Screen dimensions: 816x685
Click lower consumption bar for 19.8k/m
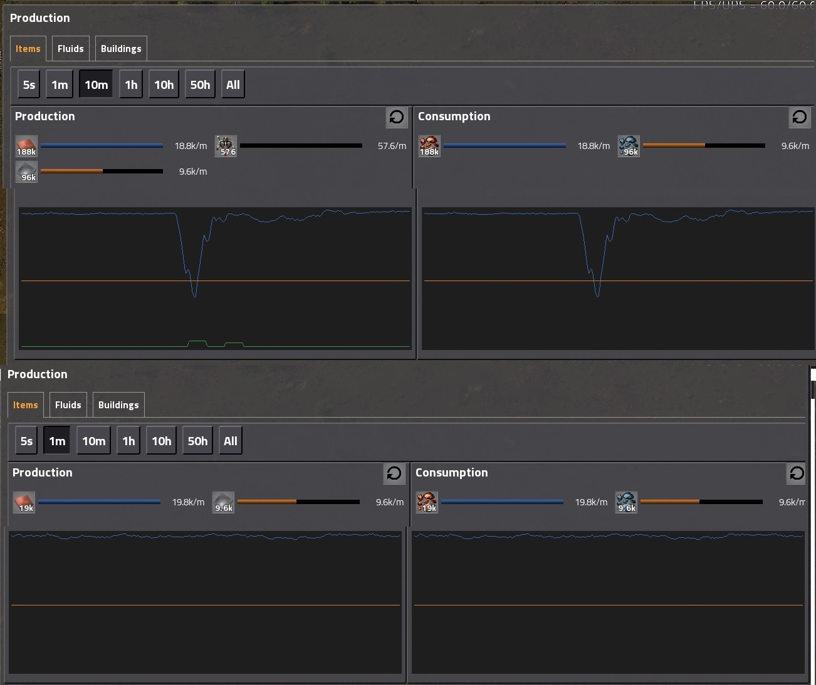(x=502, y=502)
